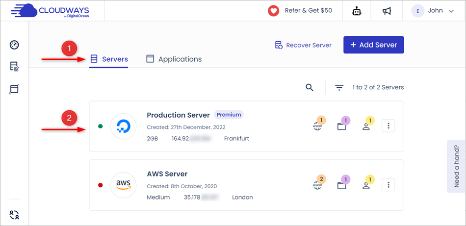Viewport: 466px width, 226px height.
Task: Open Production Server three-dot options menu
Action: coord(388,126)
